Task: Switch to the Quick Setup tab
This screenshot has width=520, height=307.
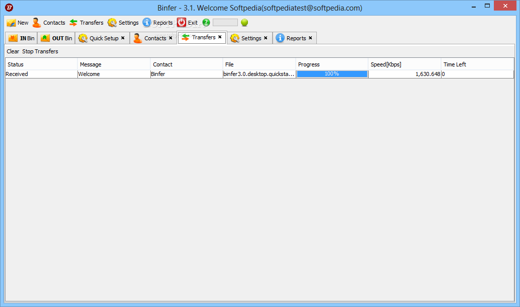Action: 104,38
